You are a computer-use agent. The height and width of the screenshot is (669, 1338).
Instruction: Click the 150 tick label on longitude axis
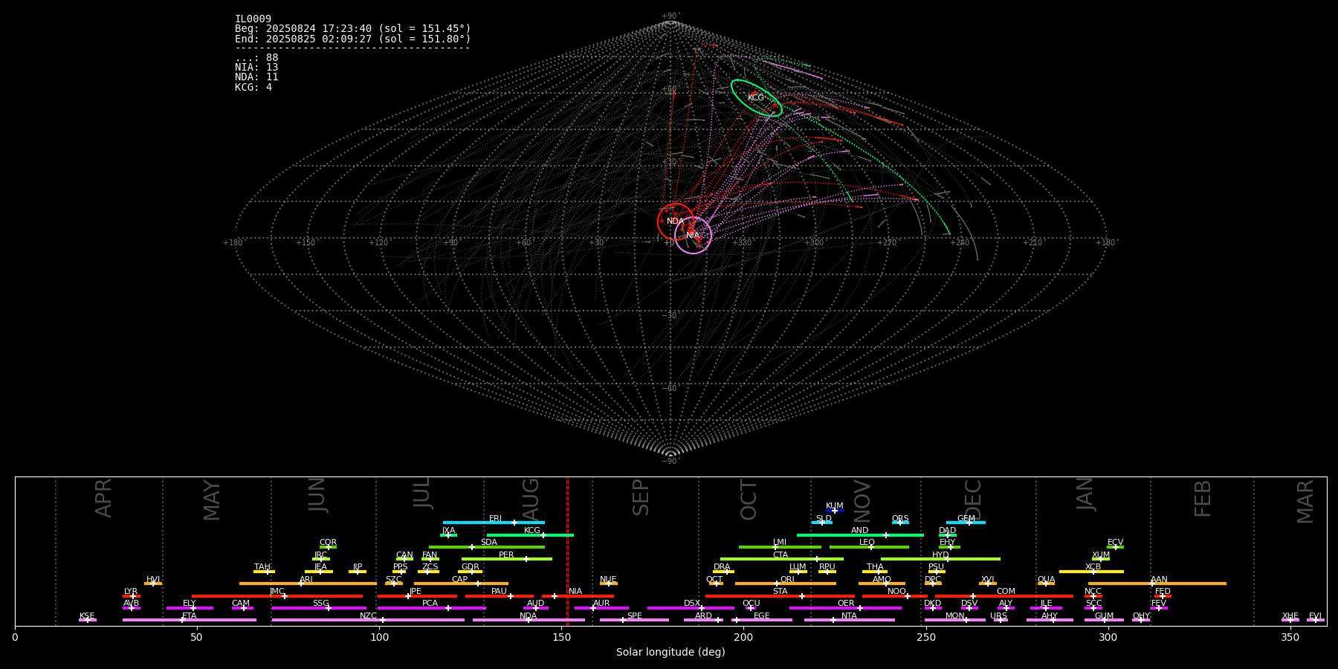coord(561,637)
